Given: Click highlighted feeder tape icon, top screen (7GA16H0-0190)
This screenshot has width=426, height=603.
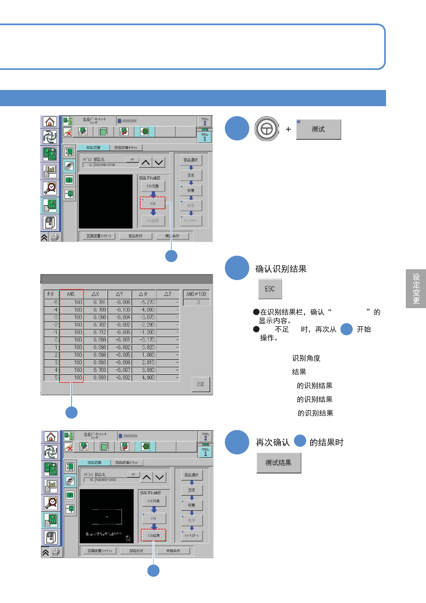Looking at the screenshot, I should pos(69,166).
